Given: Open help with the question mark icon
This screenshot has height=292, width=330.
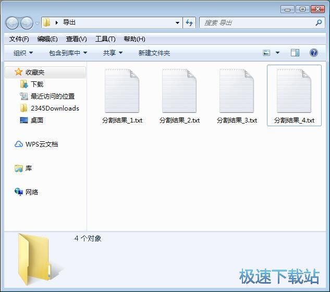Looking at the screenshot, I should coord(314,53).
